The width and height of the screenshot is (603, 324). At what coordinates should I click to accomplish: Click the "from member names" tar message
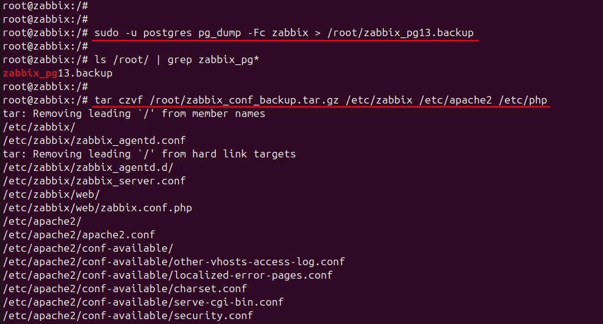click(x=213, y=113)
